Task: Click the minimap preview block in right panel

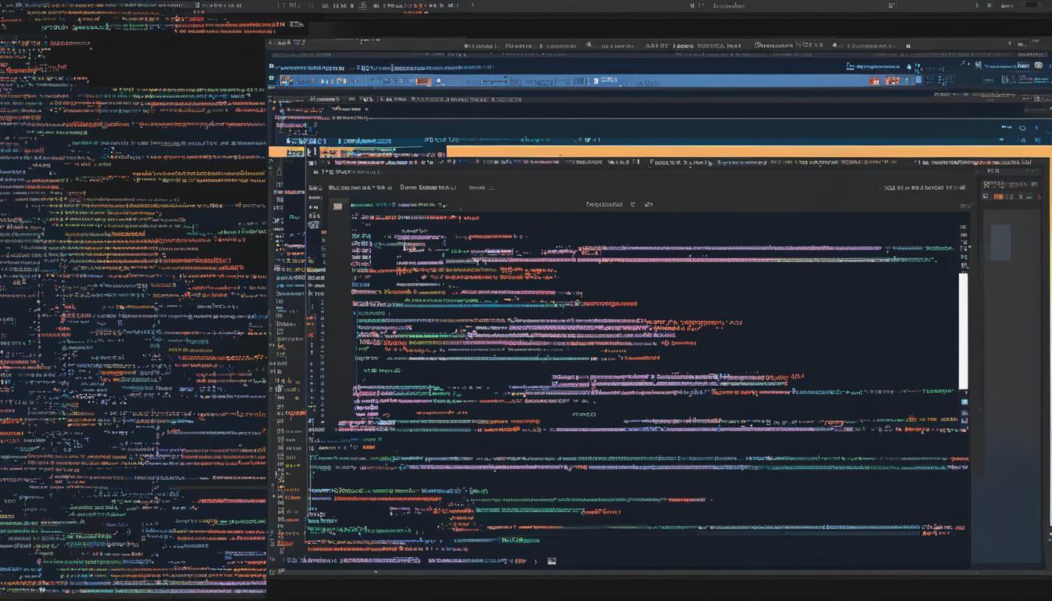Action: 1000,242
